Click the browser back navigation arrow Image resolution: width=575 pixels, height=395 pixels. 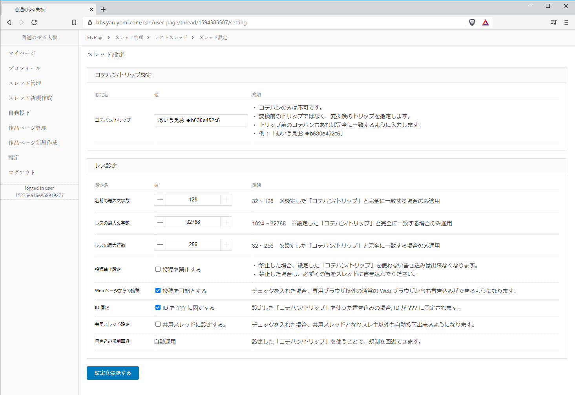click(x=9, y=22)
